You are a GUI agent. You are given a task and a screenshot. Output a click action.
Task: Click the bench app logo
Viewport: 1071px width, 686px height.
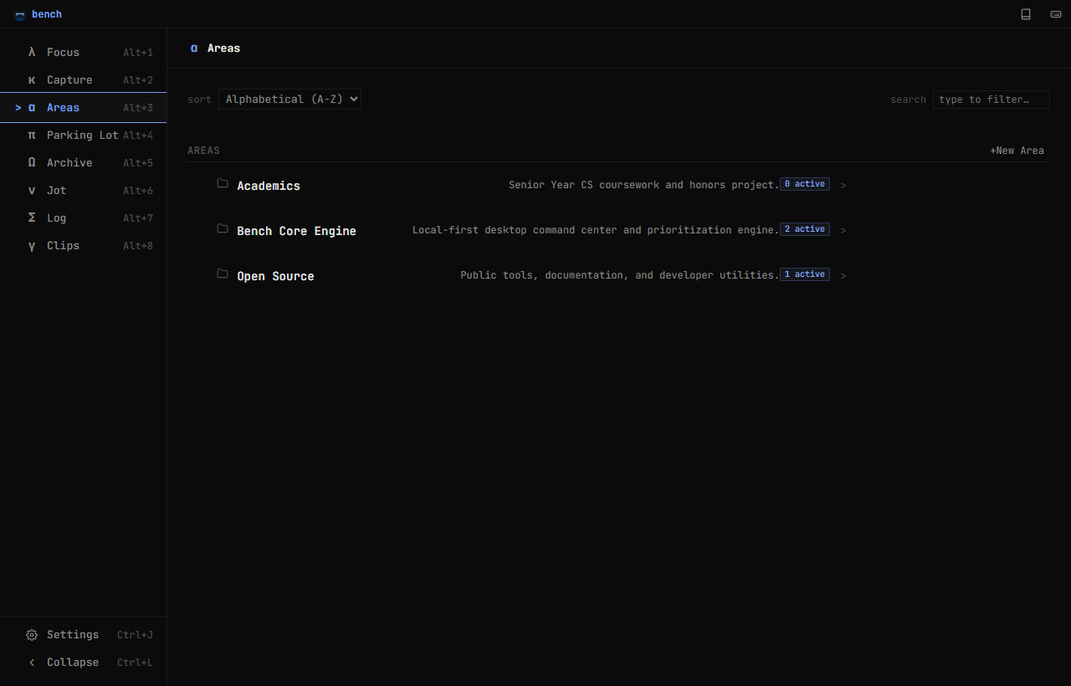pos(20,14)
